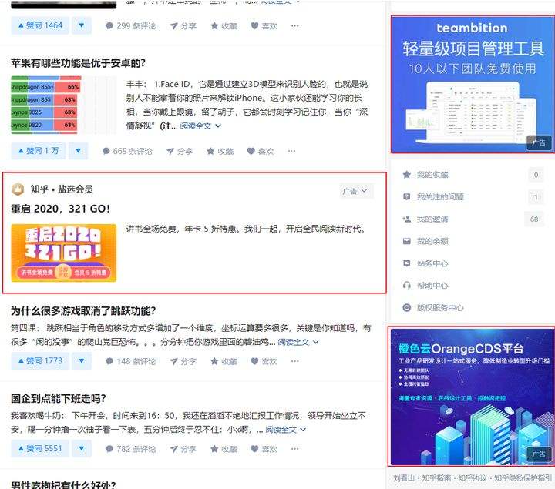This screenshot has height=489, width=555.
Task: Open the Snapdragon chart thumbnail
Action: coord(64,105)
